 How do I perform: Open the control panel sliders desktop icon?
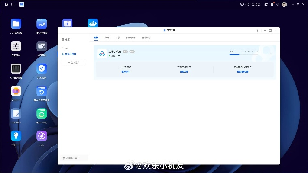click(x=16, y=47)
